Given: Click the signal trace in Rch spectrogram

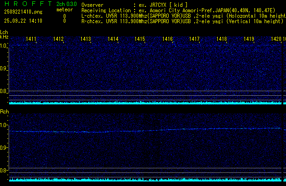Looking at the screenshot, I should (136, 131).
